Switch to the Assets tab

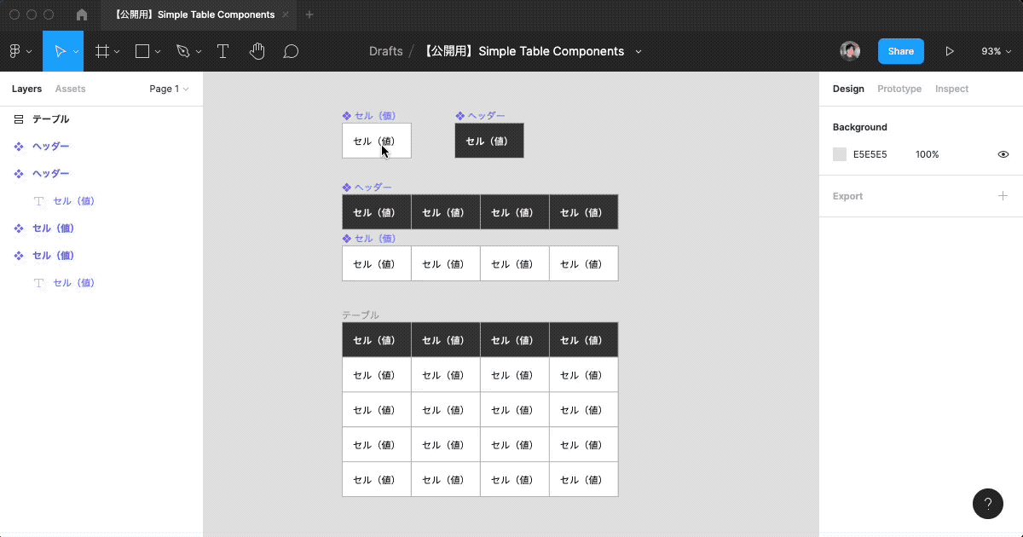70,89
